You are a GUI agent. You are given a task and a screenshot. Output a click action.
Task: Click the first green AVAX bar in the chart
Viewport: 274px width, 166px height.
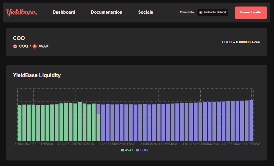(x=20, y=123)
